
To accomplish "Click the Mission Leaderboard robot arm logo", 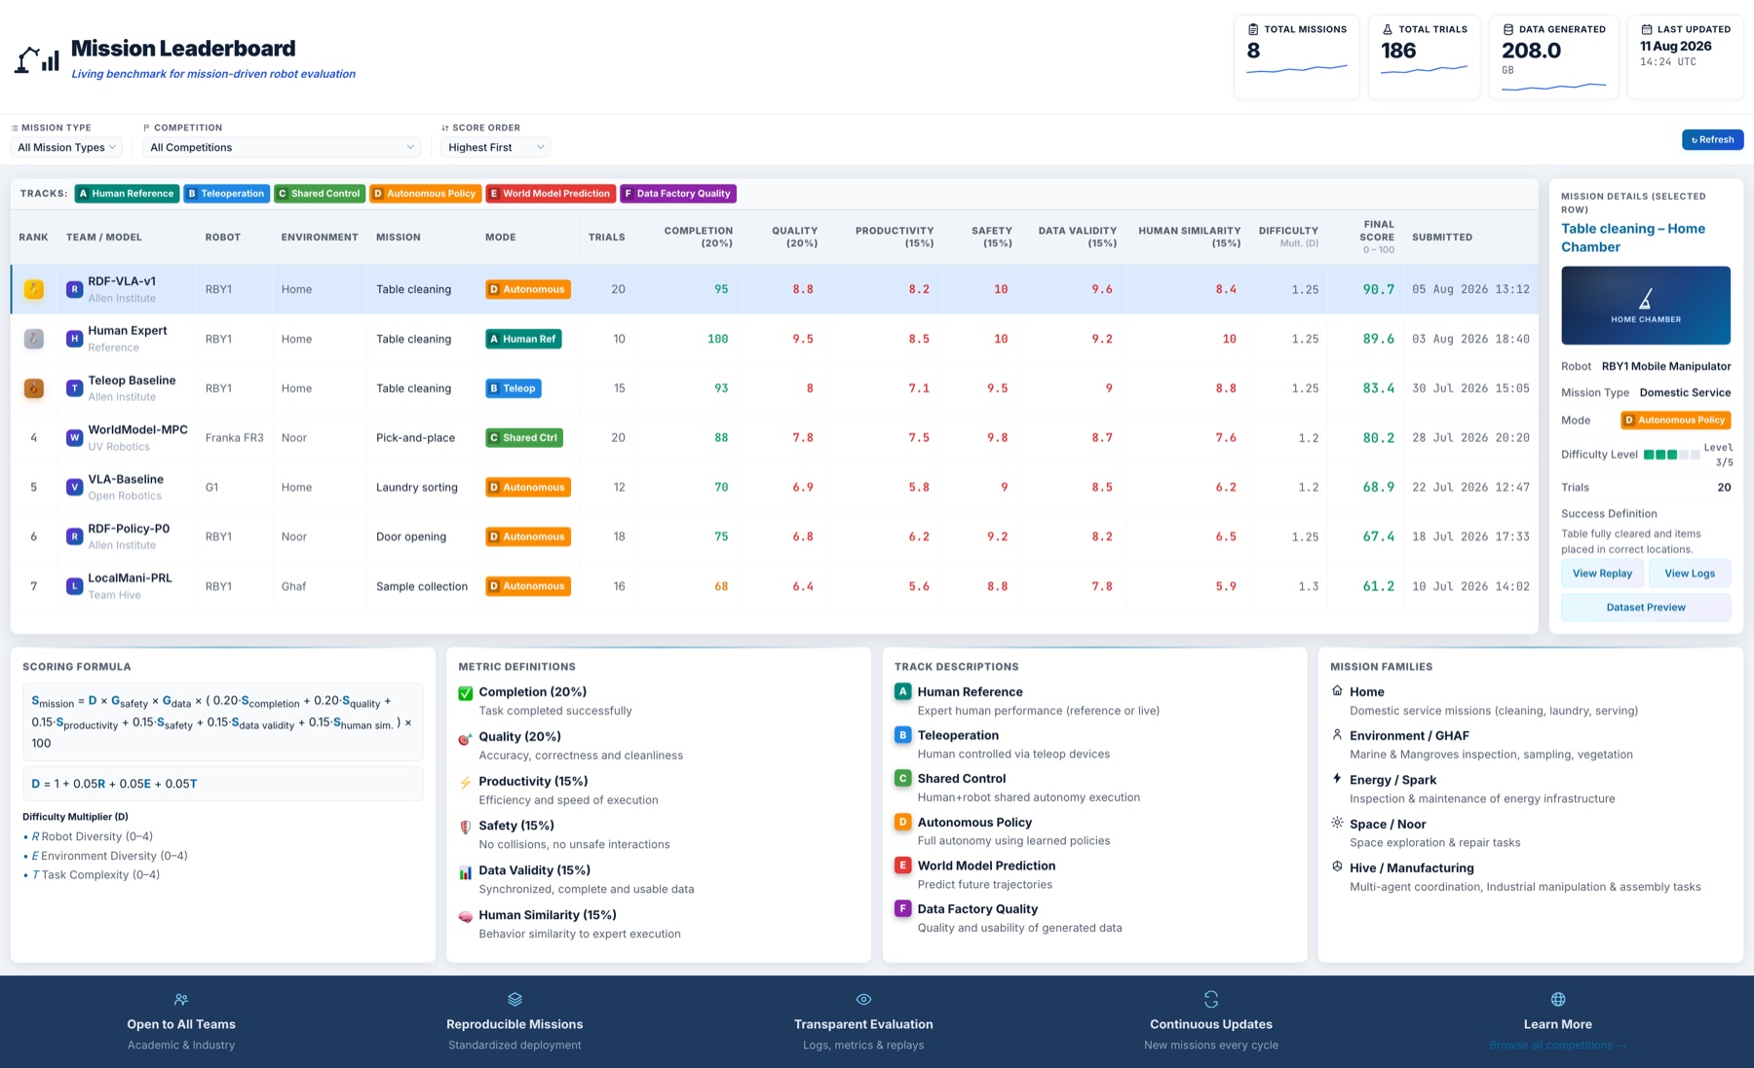I will 37,59.
